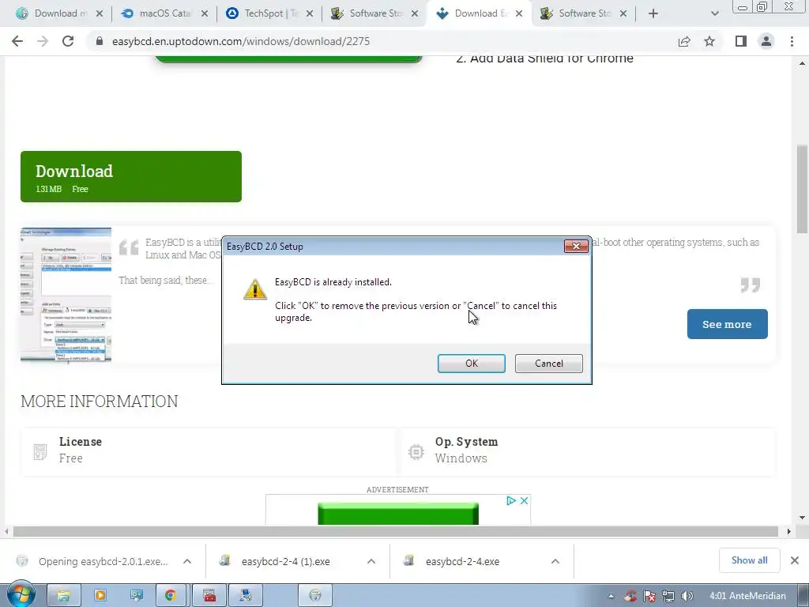This screenshot has width=809, height=607.
Task: Click Show all downloads
Action: (x=749, y=560)
